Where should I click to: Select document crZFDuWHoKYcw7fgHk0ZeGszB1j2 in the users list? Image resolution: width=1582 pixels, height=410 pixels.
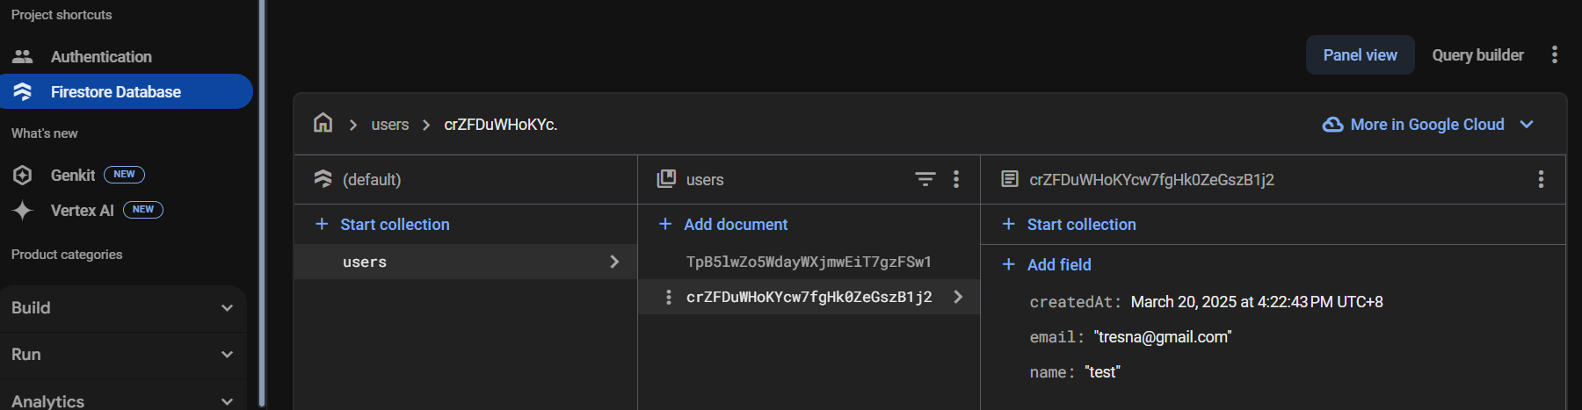[x=809, y=297]
